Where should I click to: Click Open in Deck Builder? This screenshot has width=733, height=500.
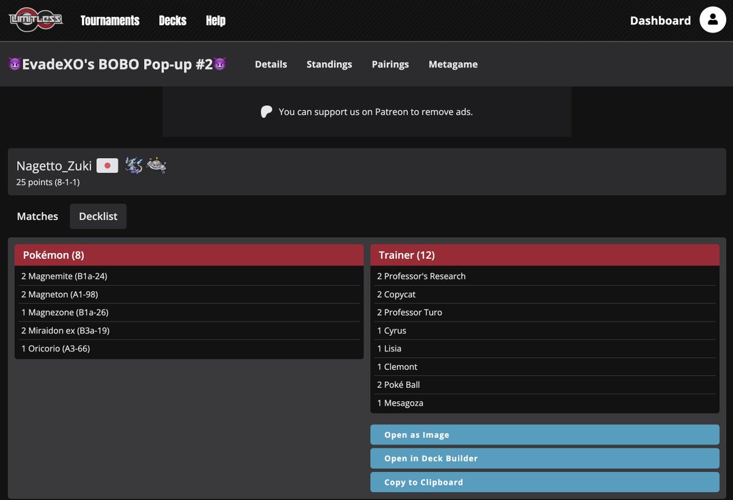[545, 458]
